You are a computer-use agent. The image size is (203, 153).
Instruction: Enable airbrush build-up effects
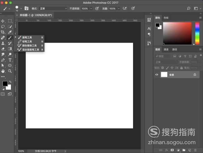coord(125,8)
